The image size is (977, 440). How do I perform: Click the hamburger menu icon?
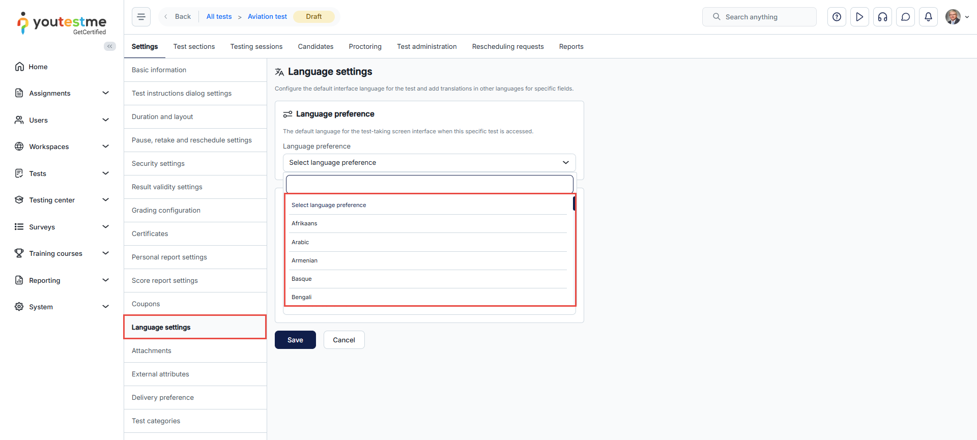pyautogui.click(x=141, y=17)
